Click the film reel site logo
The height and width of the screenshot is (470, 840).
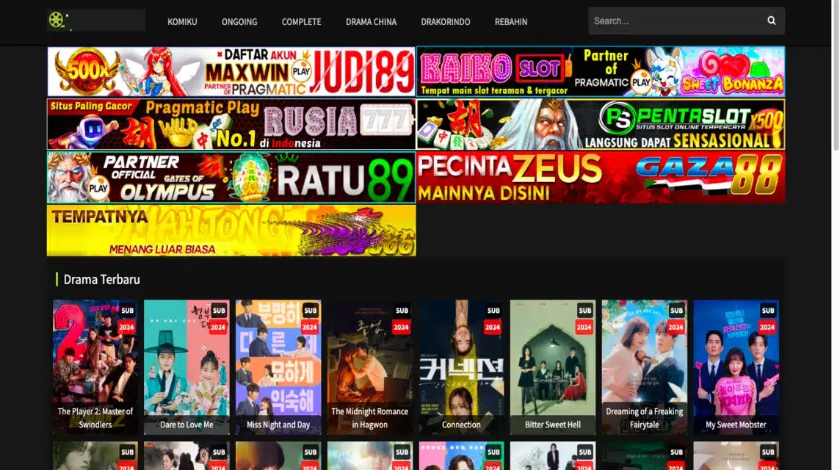click(x=58, y=21)
